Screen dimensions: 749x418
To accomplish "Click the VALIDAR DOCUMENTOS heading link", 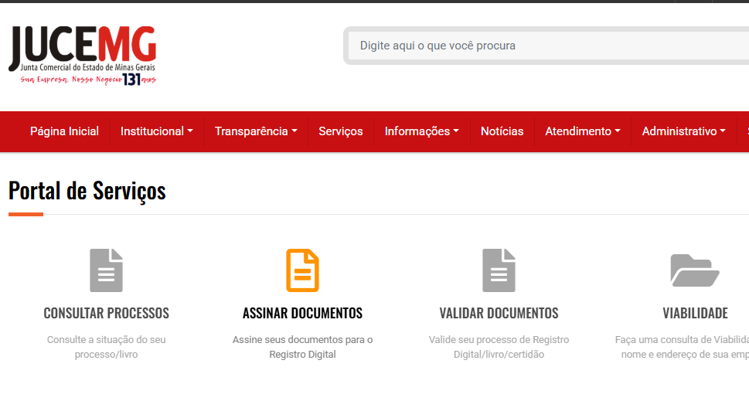I will pos(499,313).
